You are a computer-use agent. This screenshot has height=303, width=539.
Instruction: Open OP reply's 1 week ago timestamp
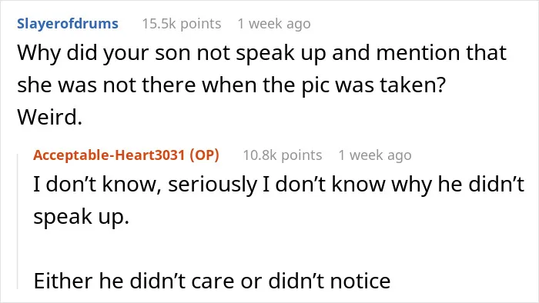(x=375, y=155)
